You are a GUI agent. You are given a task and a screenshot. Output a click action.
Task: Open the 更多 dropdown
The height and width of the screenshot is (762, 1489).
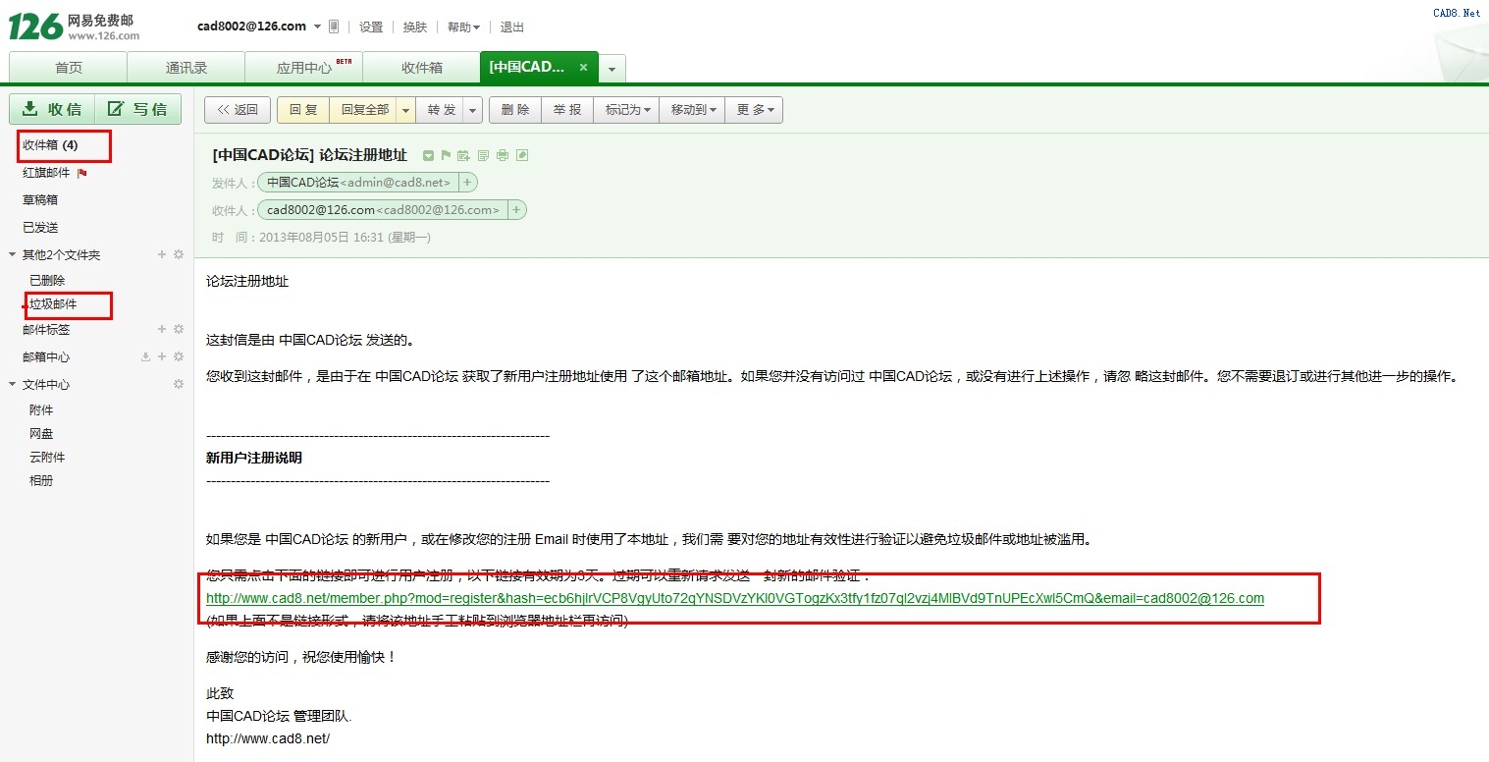coord(754,110)
